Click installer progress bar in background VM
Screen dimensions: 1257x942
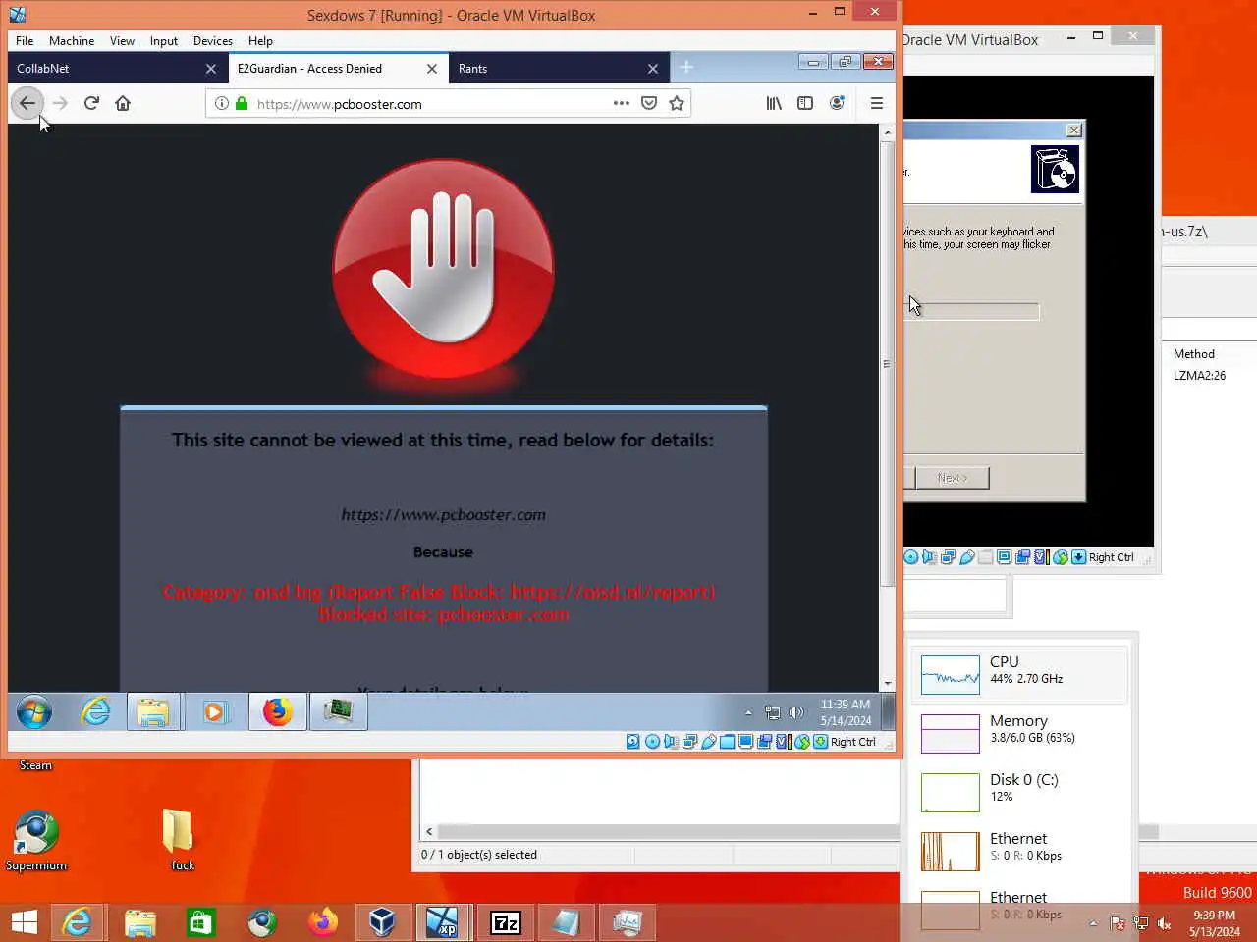970,311
